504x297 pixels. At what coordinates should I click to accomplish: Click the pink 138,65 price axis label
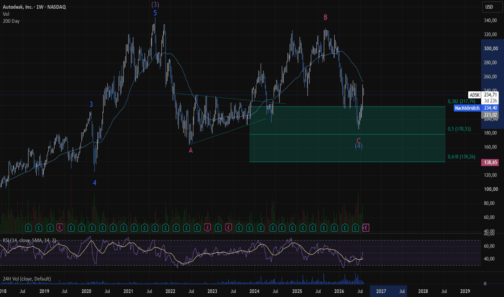(x=490, y=163)
